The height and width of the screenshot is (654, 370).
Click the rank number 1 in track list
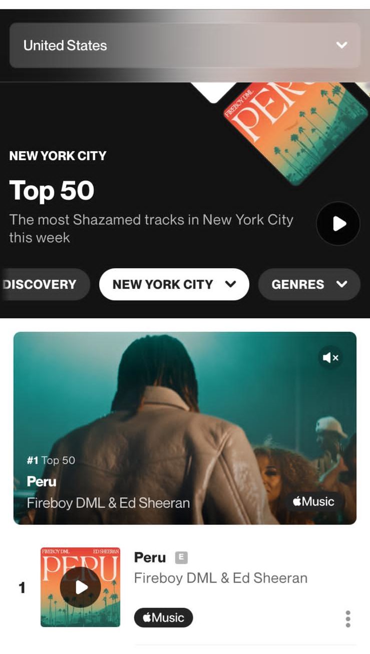[x=22, y=587]
